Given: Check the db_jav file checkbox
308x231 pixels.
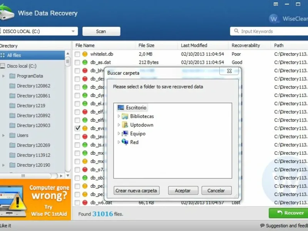Looking at the screenshot, I should (x=77, y=137).
